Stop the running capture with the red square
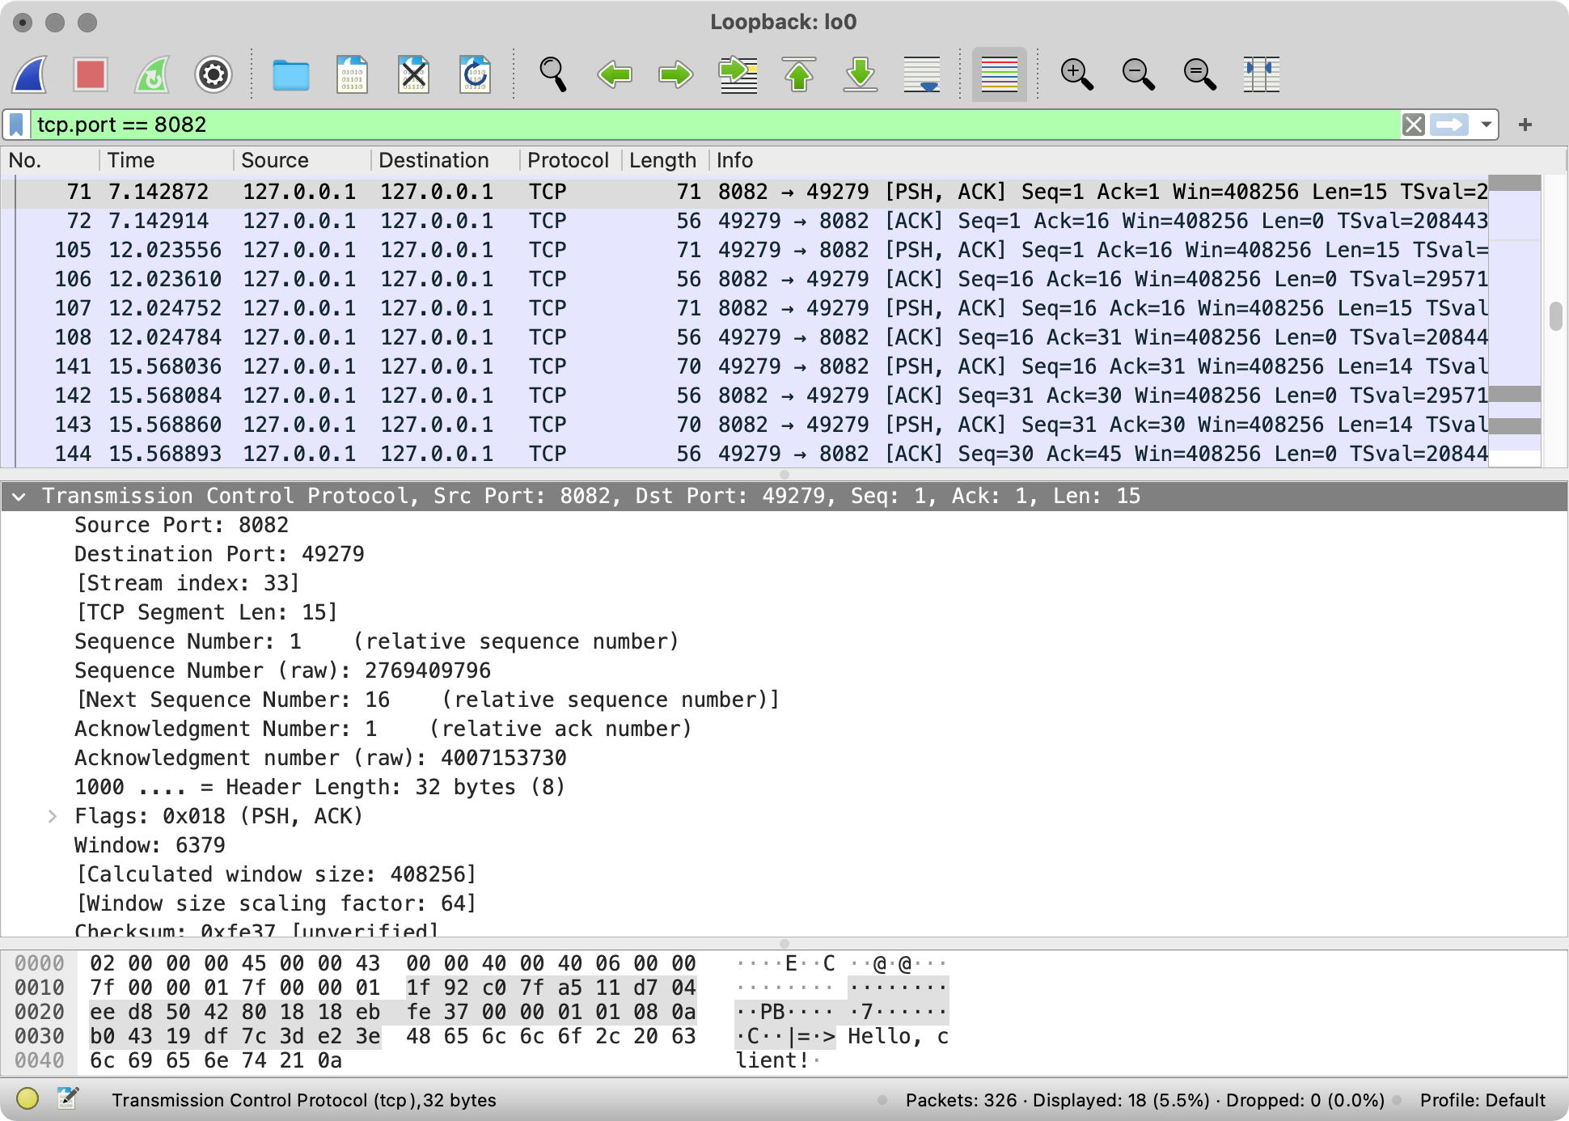Viewport: 1569px width, 1121px height. click(91, 75)
